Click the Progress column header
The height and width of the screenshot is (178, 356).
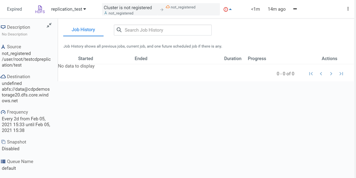click(257, 58)
